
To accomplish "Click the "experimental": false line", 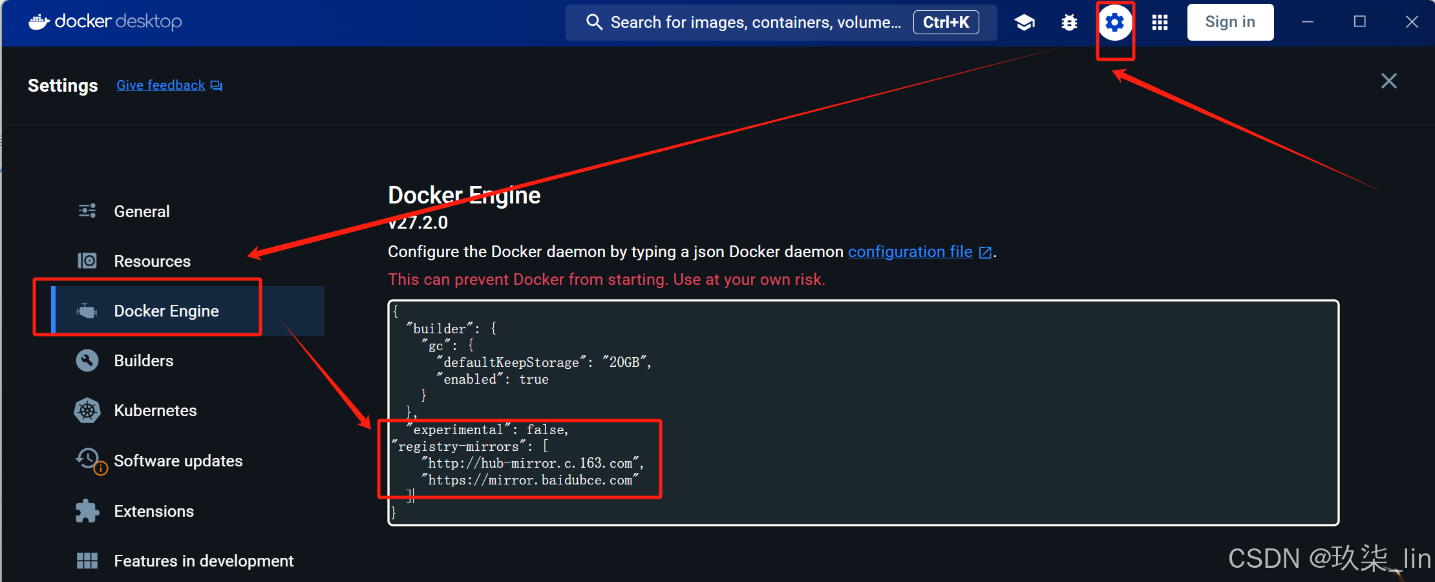I will 487,430.
